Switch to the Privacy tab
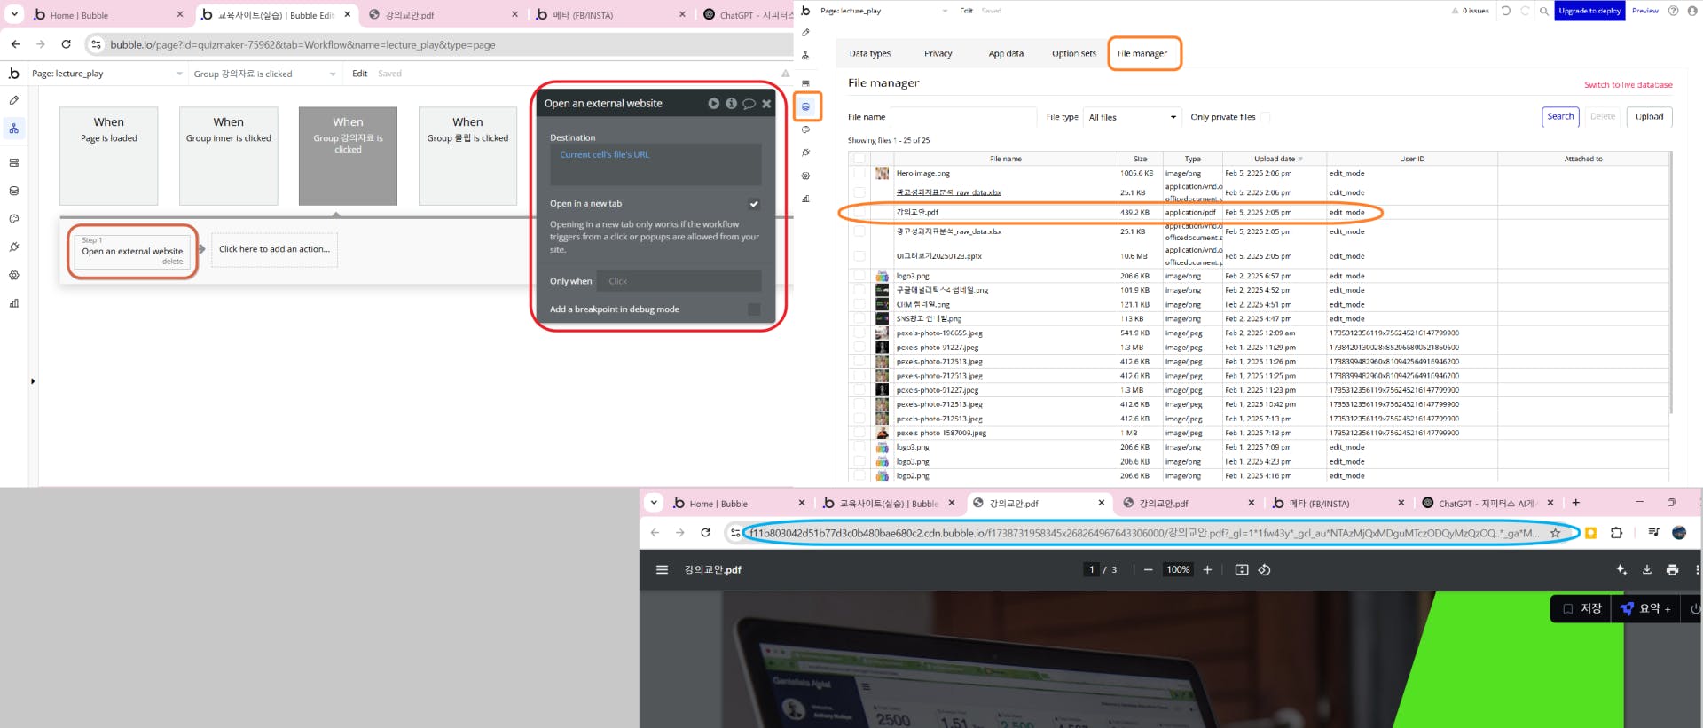 coord(938,53)
